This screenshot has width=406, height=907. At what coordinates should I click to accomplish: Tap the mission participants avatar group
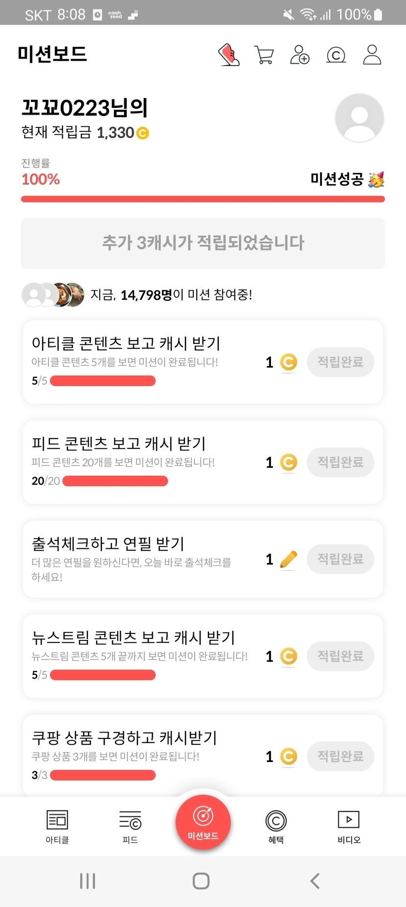[53, 295]
